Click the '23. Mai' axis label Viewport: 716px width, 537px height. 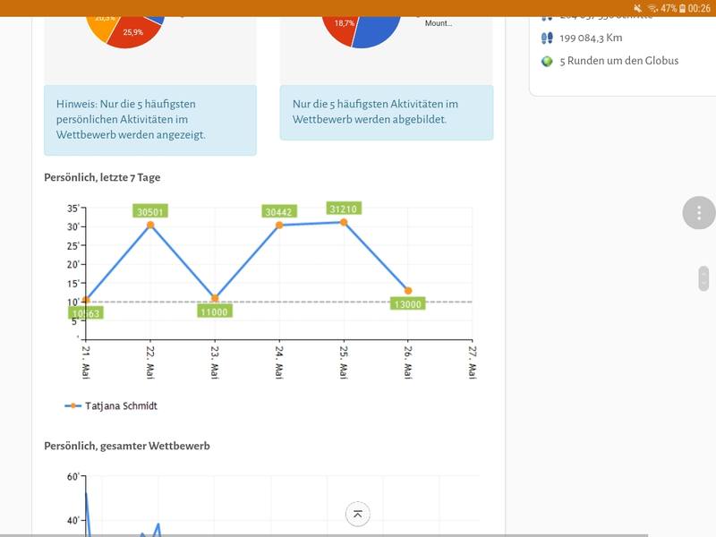point(215,362)
